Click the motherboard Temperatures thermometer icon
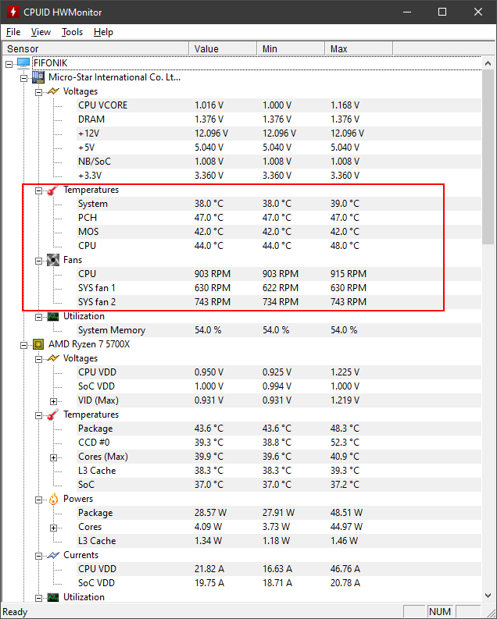497x619 pixels. [53, 190]
